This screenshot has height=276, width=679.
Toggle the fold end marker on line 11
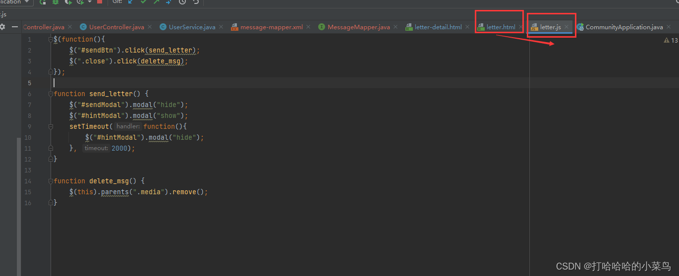[x=51, y=148]
